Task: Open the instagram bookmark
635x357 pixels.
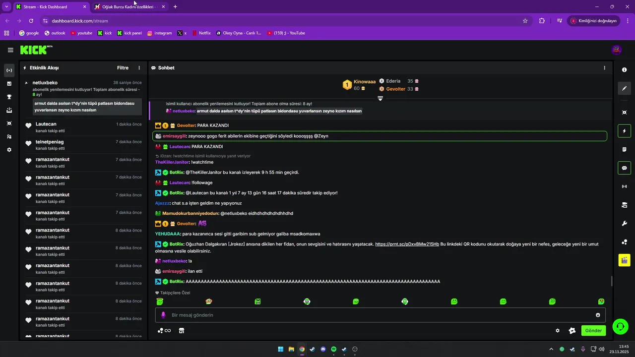Action: click(x=160, y=33)
